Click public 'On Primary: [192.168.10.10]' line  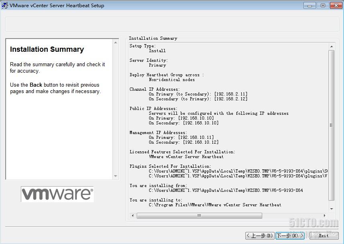click(x=181, y=118)
